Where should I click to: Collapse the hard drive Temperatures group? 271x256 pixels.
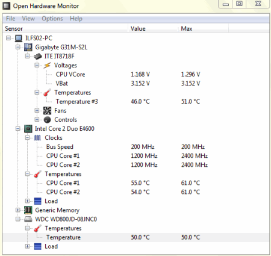click(x=27, y=228)
